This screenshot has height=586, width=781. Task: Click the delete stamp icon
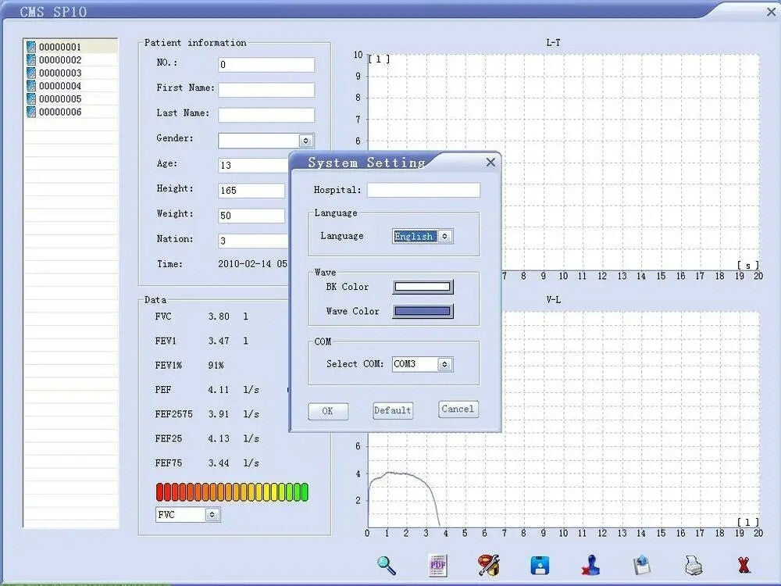(591, 565)
